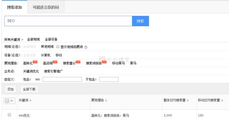The height and width of the screenshot is (119, 229).
Task: Enable the 显示地域拓展词 checkbox
Action: 58,47
